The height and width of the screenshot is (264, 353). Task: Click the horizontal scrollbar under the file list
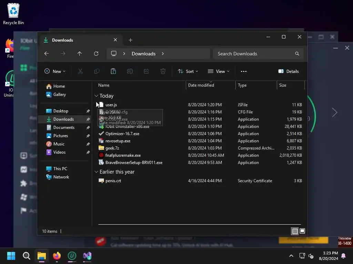tap(200, 224)
